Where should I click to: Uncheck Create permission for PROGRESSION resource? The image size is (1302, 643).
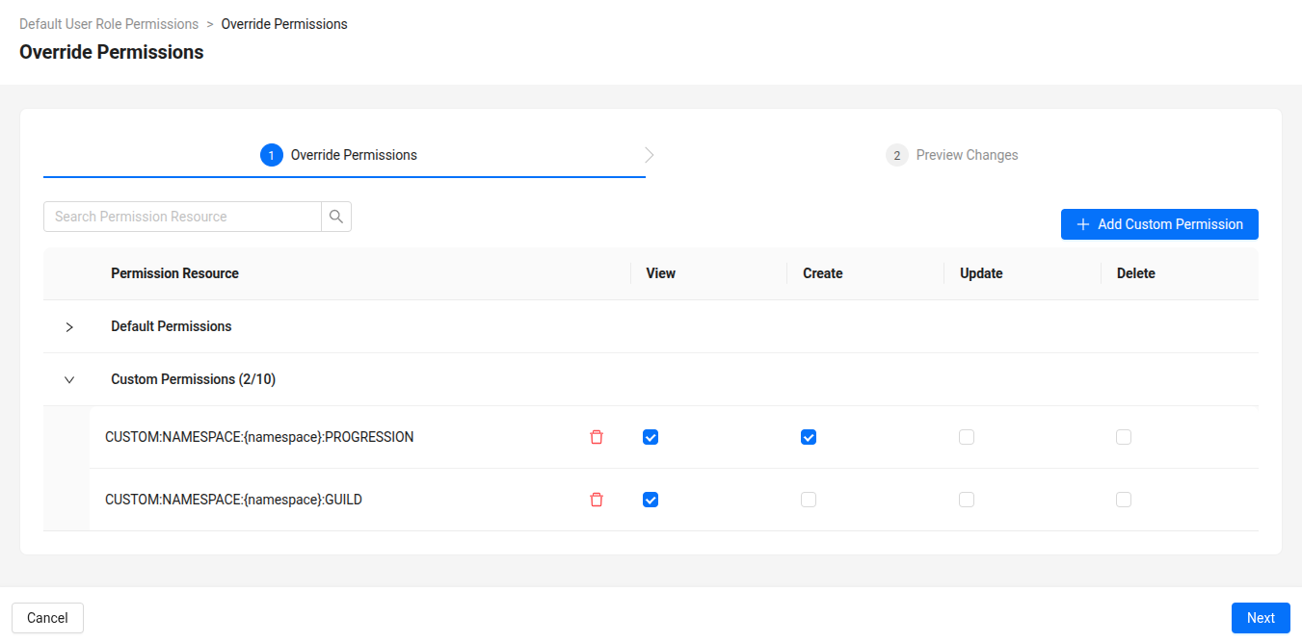coord(809,436)
